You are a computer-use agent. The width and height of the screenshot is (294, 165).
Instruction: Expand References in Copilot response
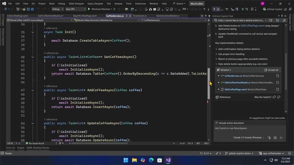pyautogui.click(x=223, y=97)
